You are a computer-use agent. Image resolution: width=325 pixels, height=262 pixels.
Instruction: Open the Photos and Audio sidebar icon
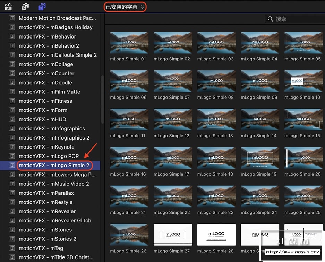pos(25,7)
